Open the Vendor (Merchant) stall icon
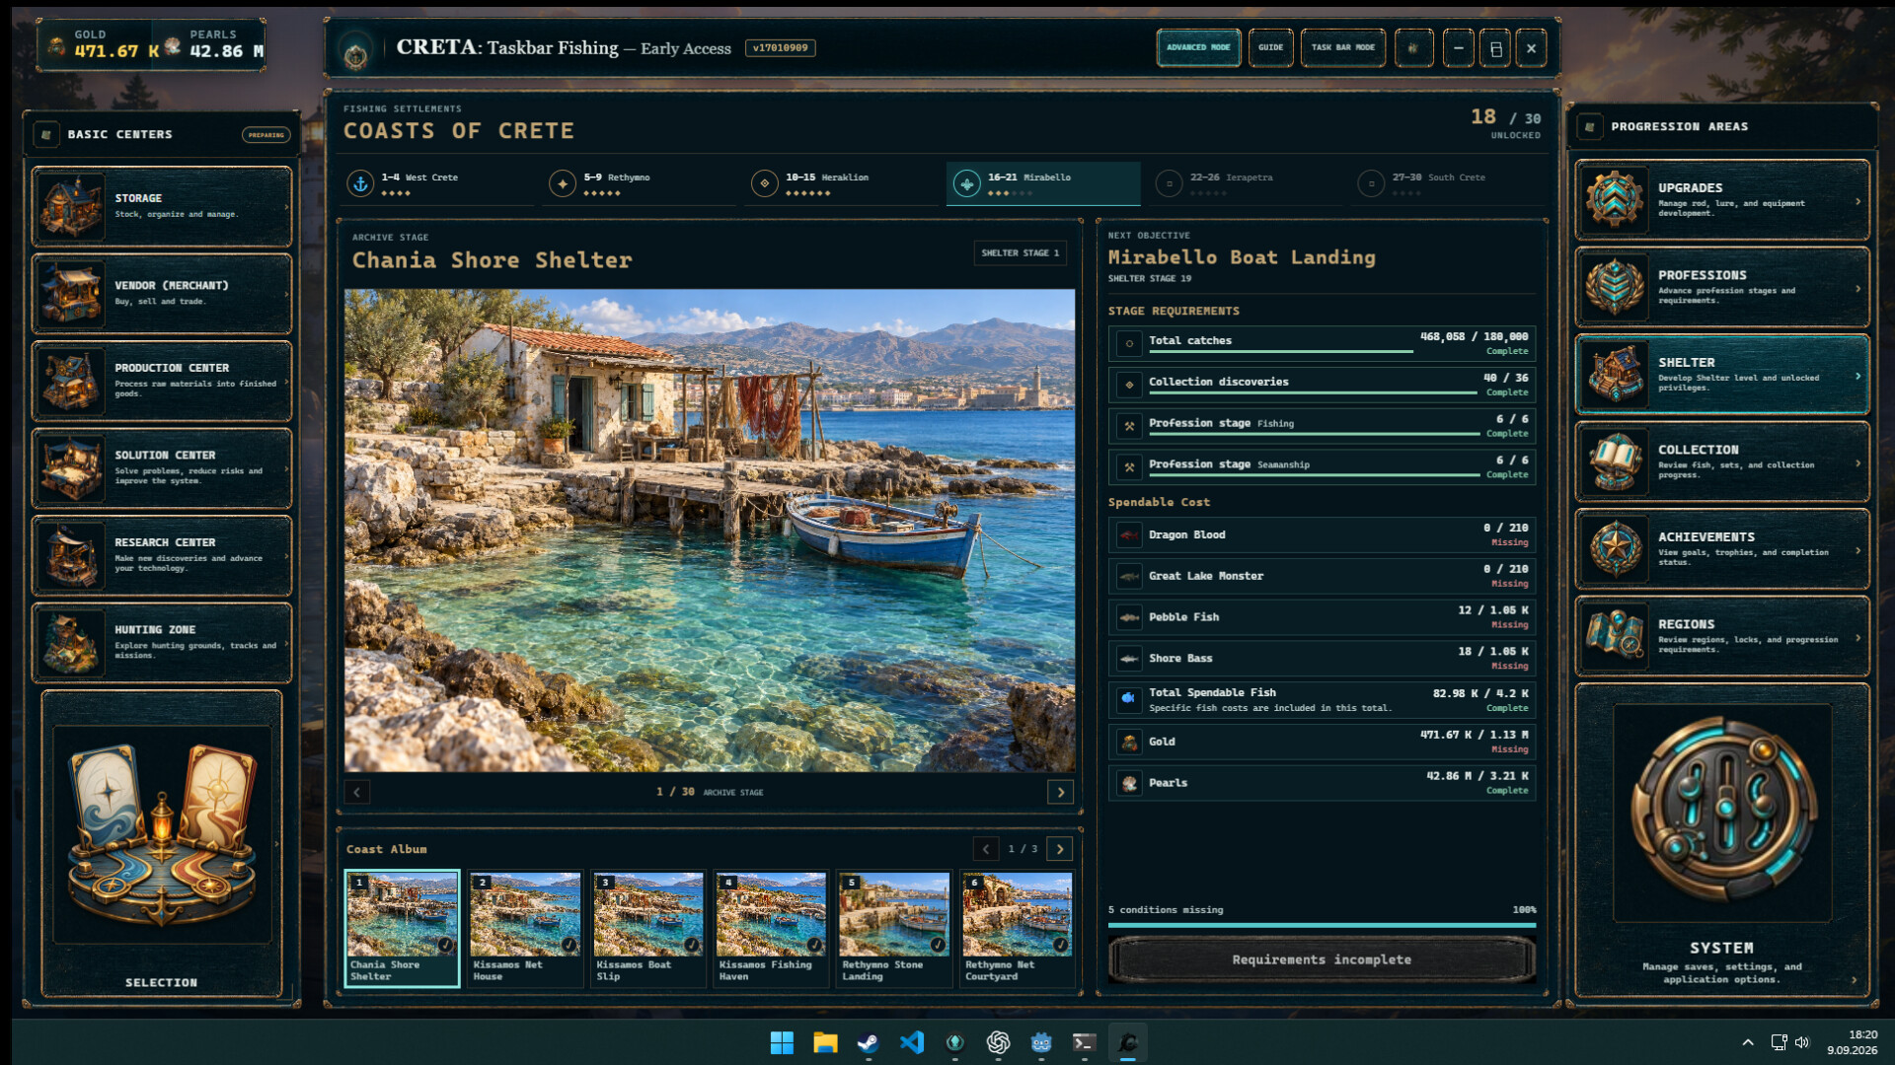The height and width of the screenshot is (1065, 1895). (71, 293)
